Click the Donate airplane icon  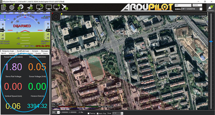64,7
